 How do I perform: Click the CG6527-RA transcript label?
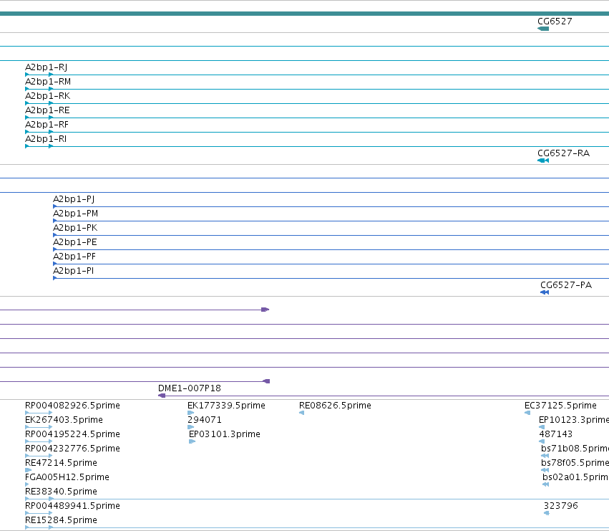click(x=564, y=153)
